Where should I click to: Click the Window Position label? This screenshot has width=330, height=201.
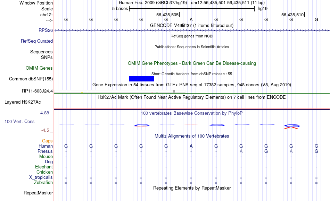(36, 3)
